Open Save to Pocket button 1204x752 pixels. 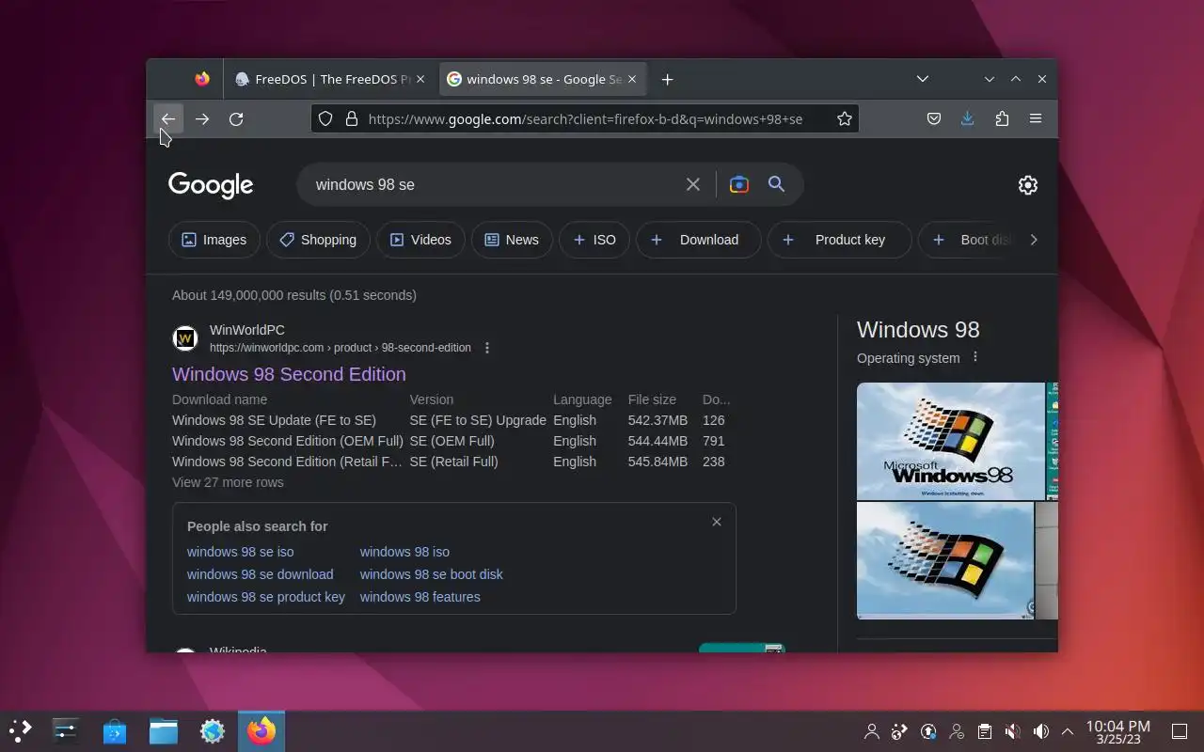tap(934, 119)
